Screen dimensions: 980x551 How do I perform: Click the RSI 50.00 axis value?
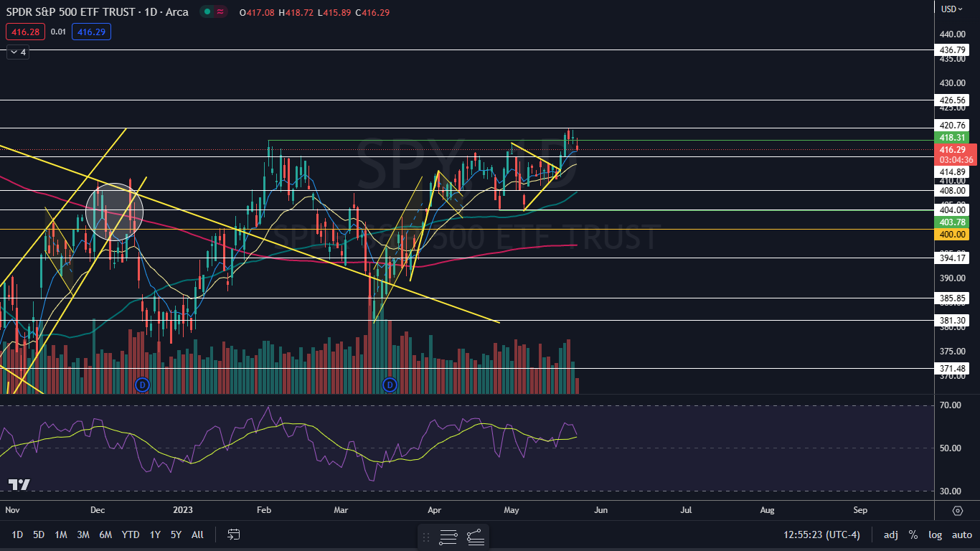951,448
